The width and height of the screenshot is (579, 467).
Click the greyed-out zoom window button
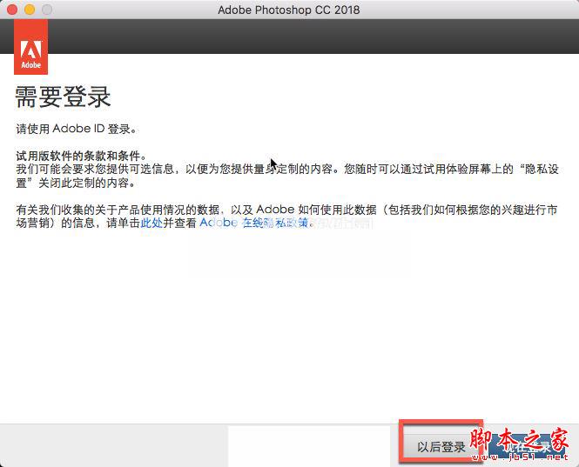click(47, 10)
